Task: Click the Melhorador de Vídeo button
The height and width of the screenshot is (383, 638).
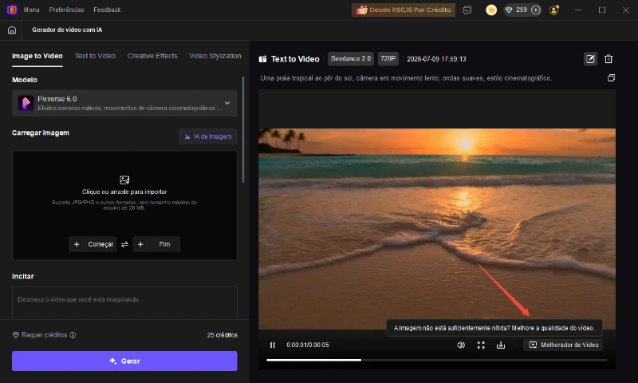Action: pyautogui.click(x=564, y=345)
